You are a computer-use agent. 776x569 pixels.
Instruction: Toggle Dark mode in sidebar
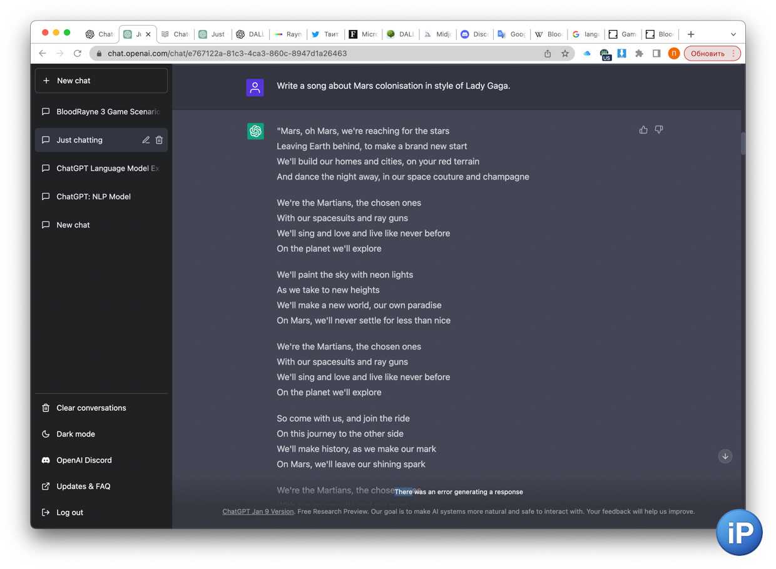pyautogui.click(x=76, y=434)
